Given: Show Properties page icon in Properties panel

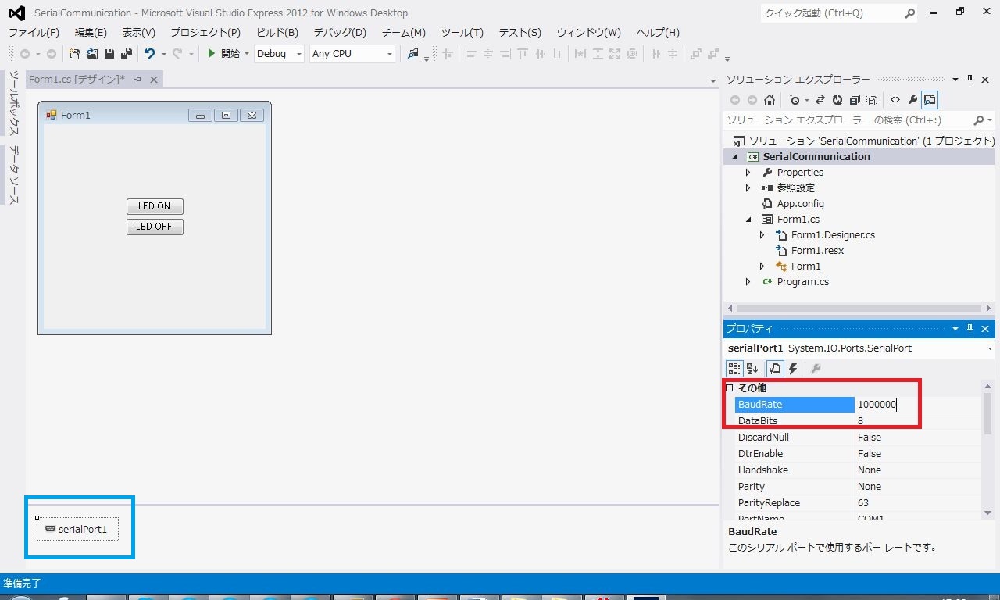Looking at the screenshot, I should point(775,369).
